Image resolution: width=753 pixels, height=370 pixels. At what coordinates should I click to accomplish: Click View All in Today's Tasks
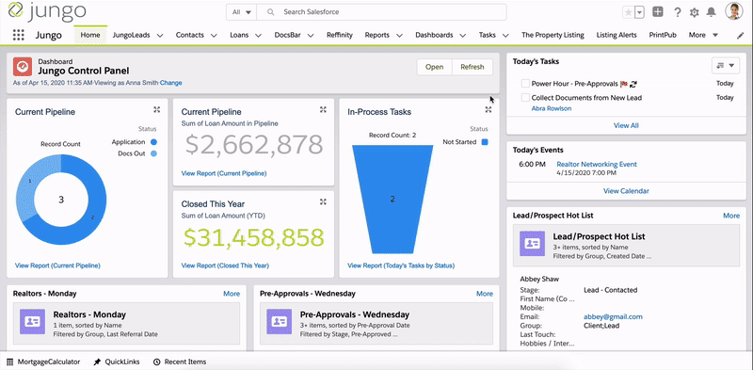tap(626, 125)
